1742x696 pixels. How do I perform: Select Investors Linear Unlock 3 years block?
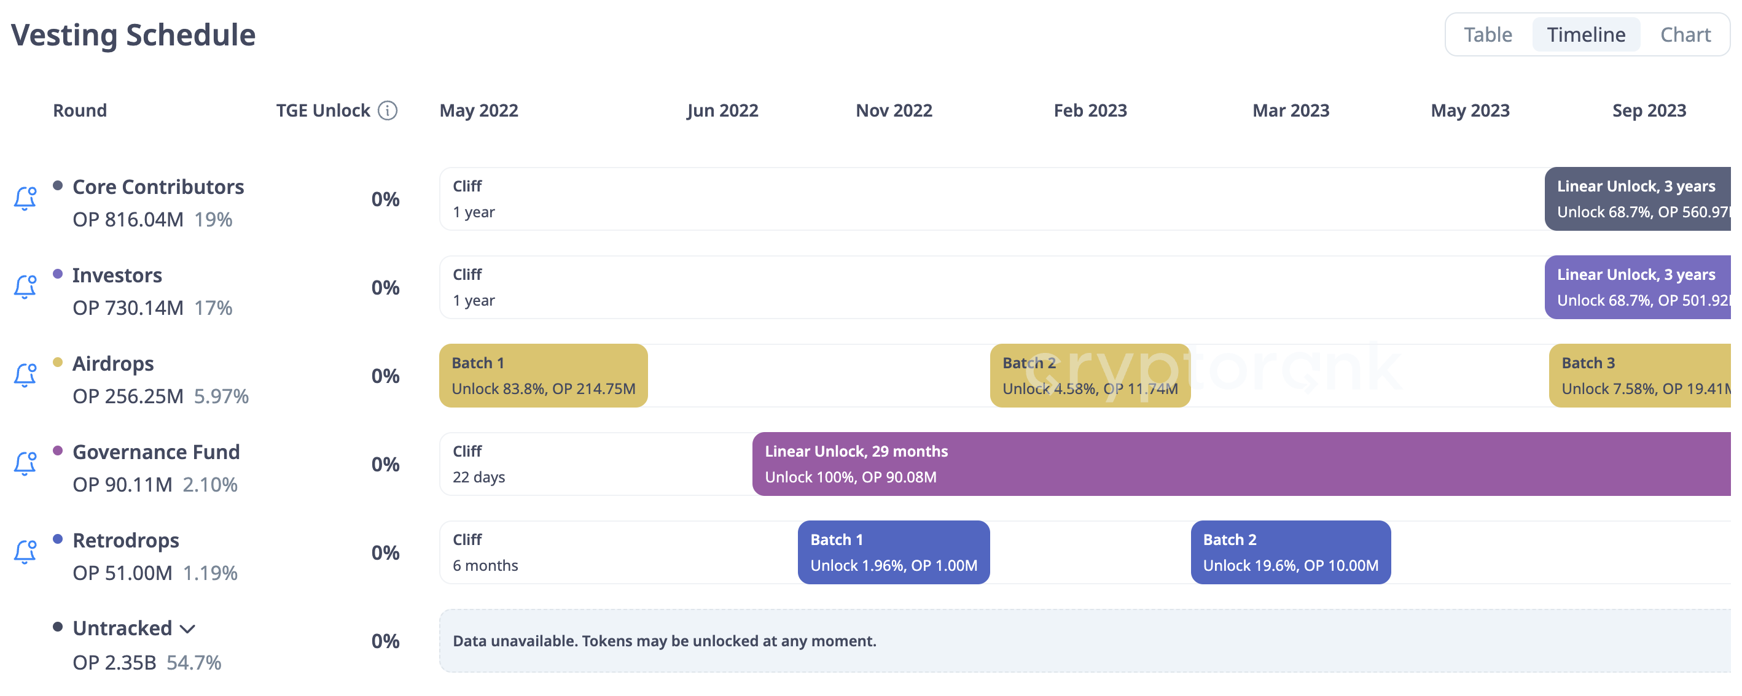pos(1636,287)
